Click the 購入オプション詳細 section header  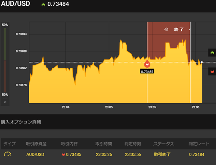coord(21,122)
